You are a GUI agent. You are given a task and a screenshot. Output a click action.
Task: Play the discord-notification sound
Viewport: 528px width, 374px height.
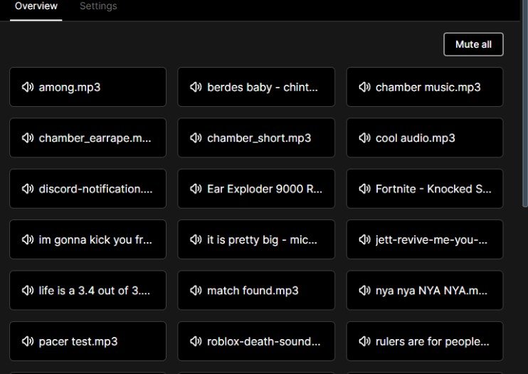(88, 189)
